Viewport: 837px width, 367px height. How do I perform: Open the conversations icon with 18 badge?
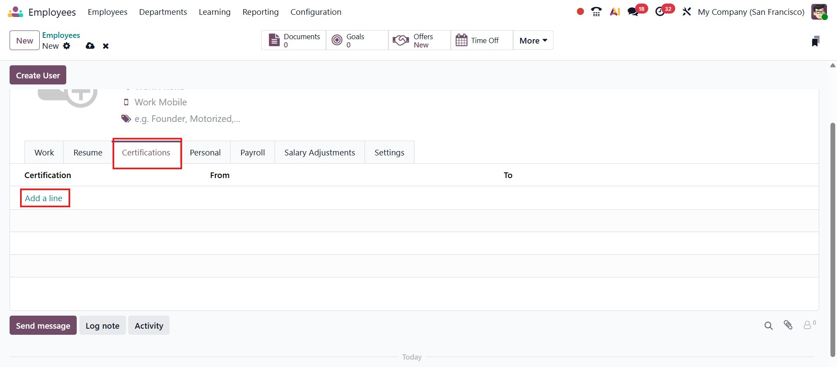[633, 12]
